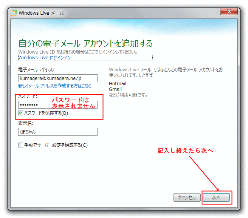Click the 電子メール アドレス: label
This screenshot has width=248, height=218.
pos(36,70)
